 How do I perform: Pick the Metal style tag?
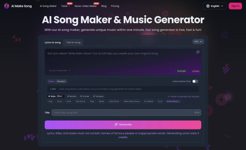tap(101, 102)
